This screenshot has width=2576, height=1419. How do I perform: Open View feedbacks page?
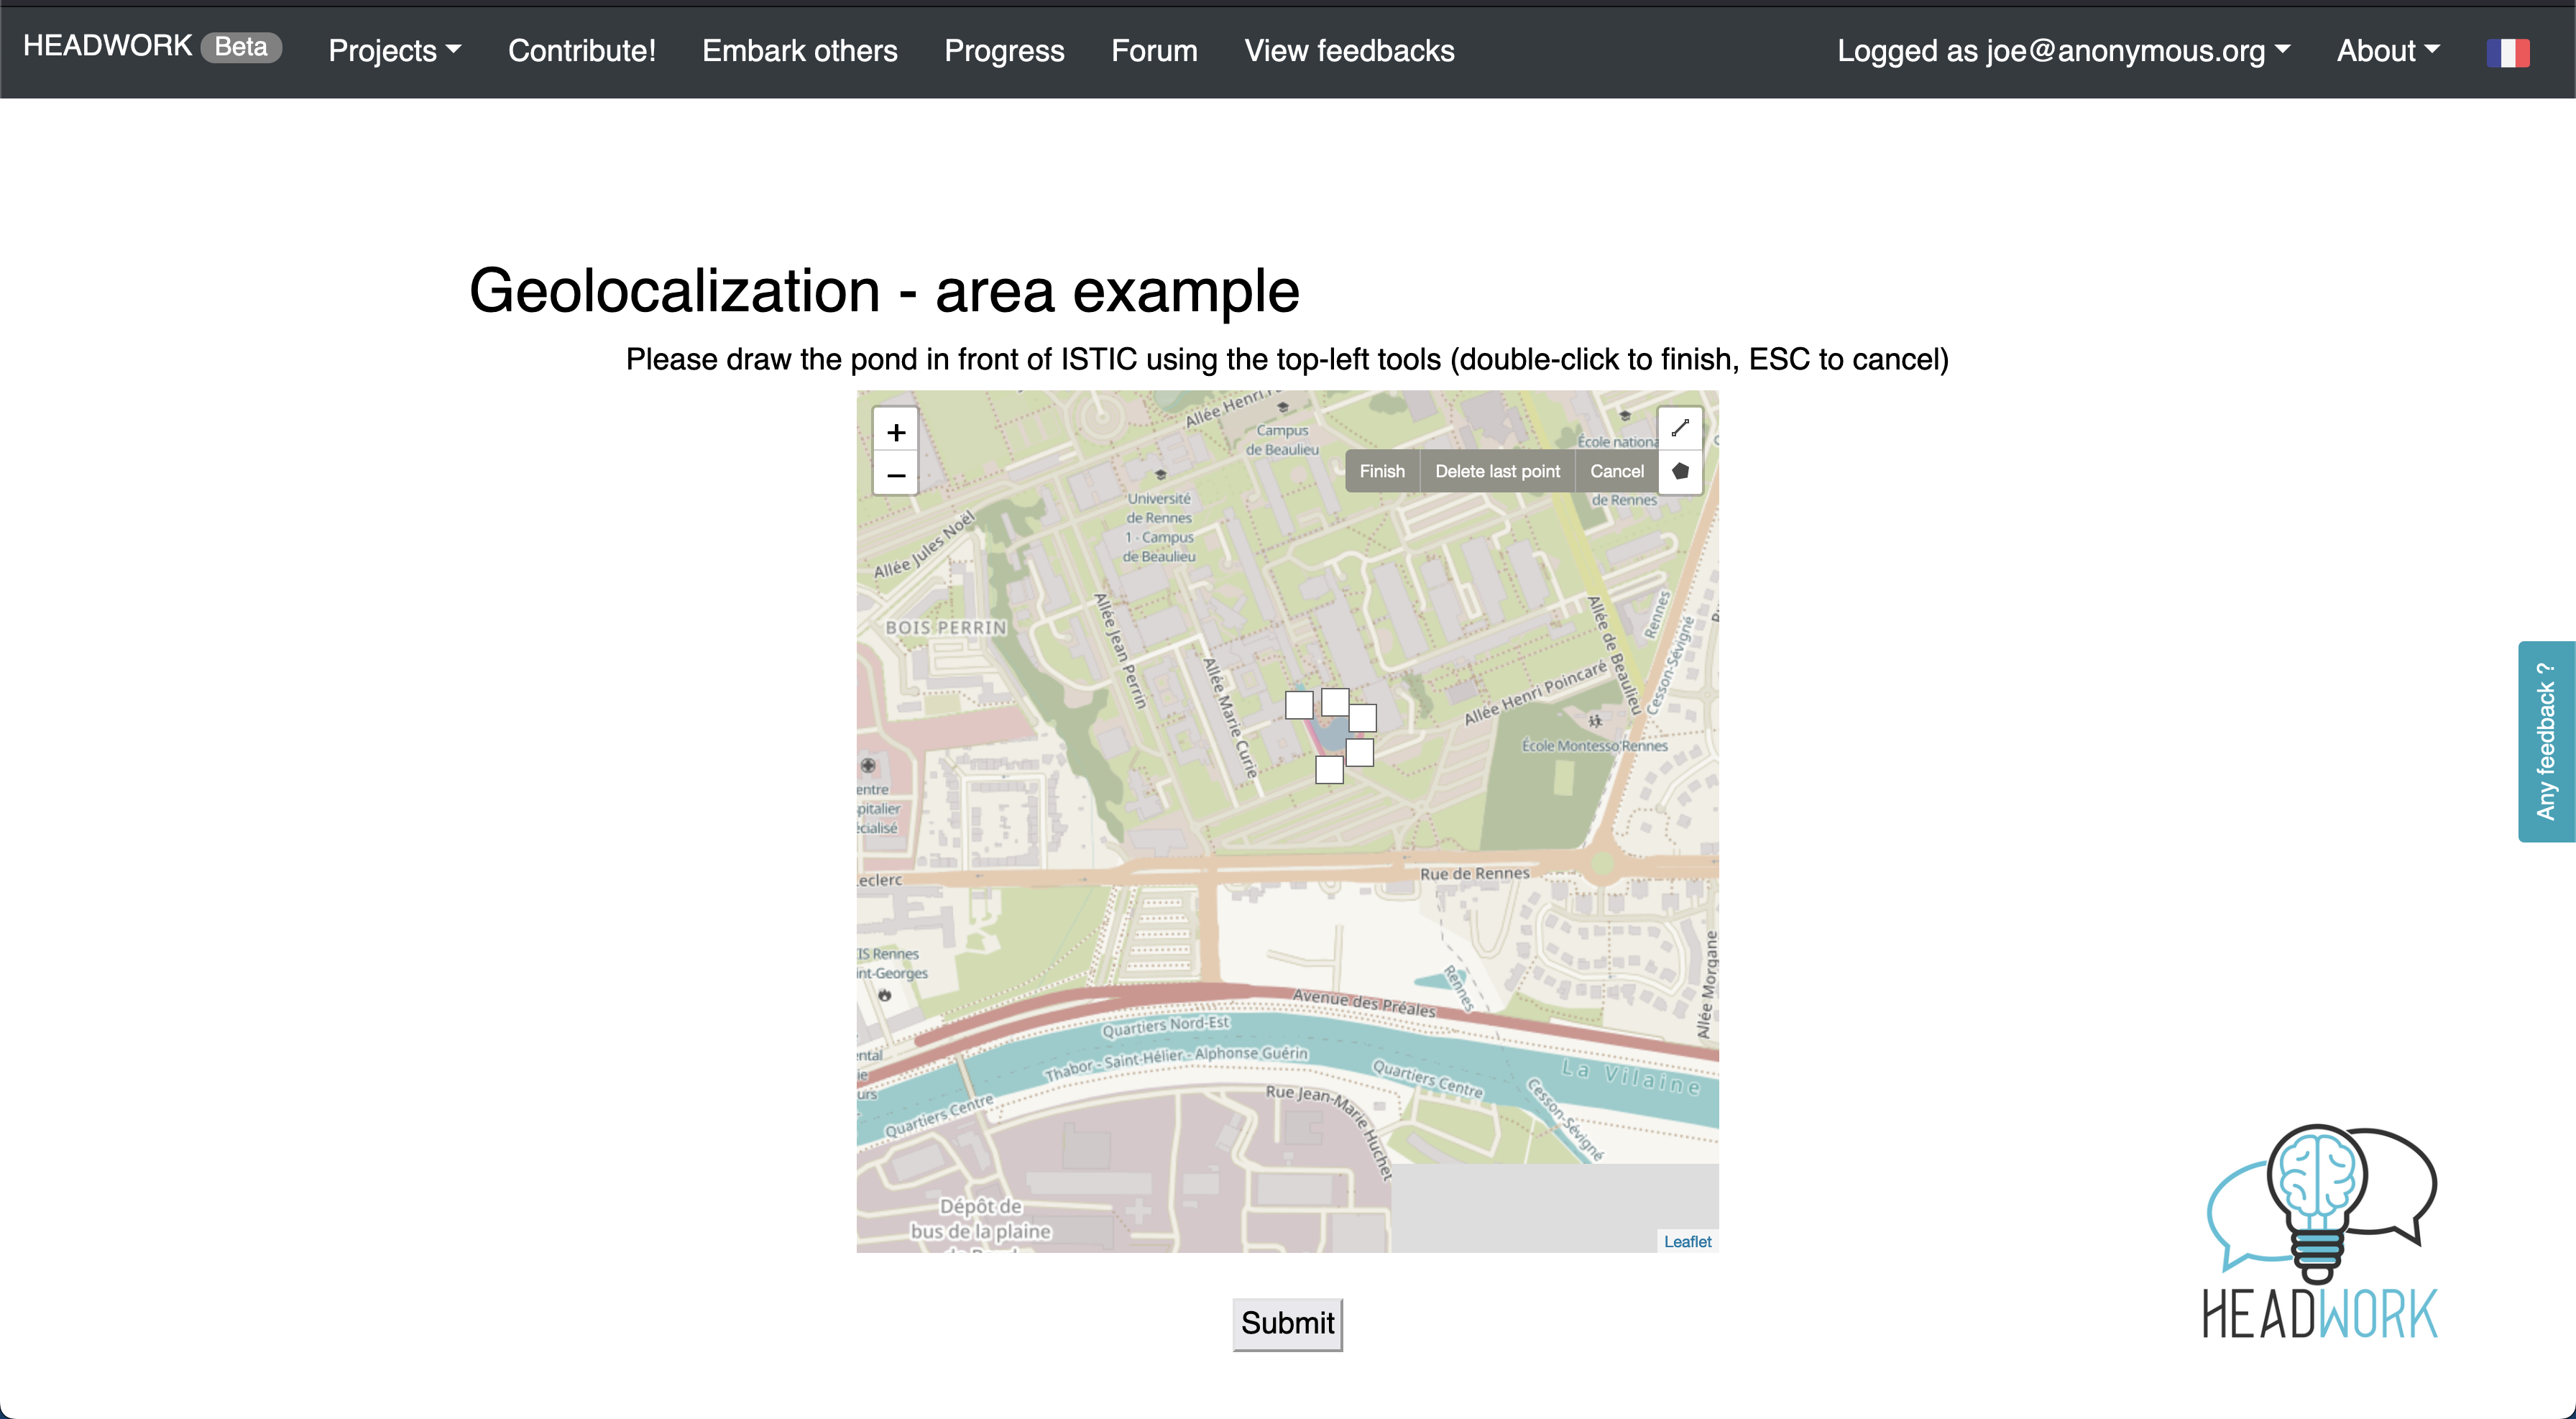click(x=1349, y=51)
